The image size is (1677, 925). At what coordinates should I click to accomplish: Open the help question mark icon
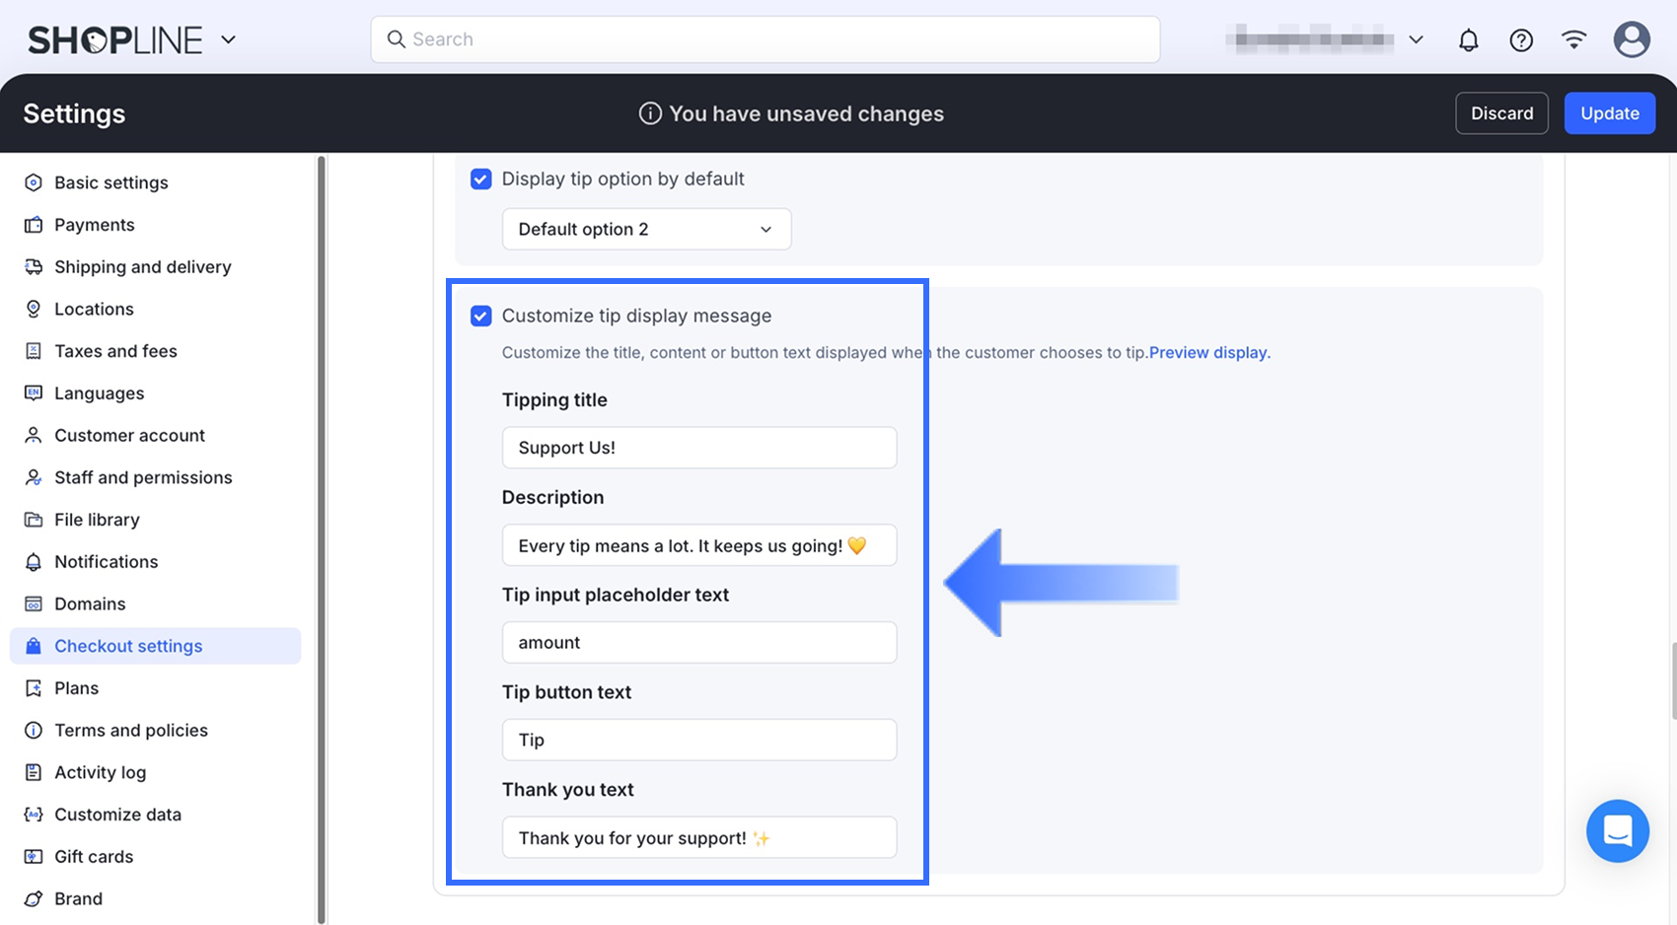1521,40
